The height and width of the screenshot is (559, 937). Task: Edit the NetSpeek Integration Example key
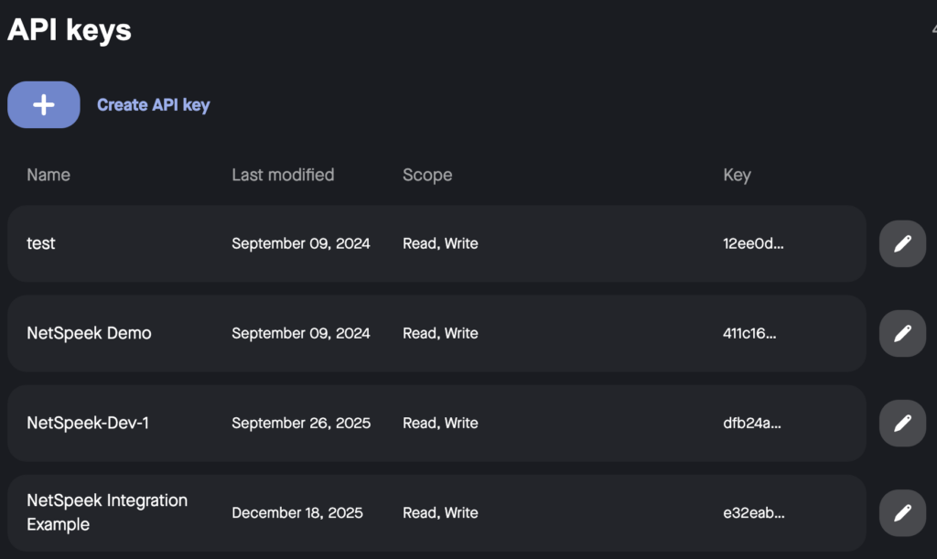[902, 512]
